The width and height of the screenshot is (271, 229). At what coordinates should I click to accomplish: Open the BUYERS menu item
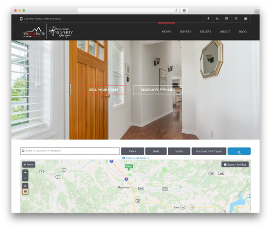[x=185, y=31]
